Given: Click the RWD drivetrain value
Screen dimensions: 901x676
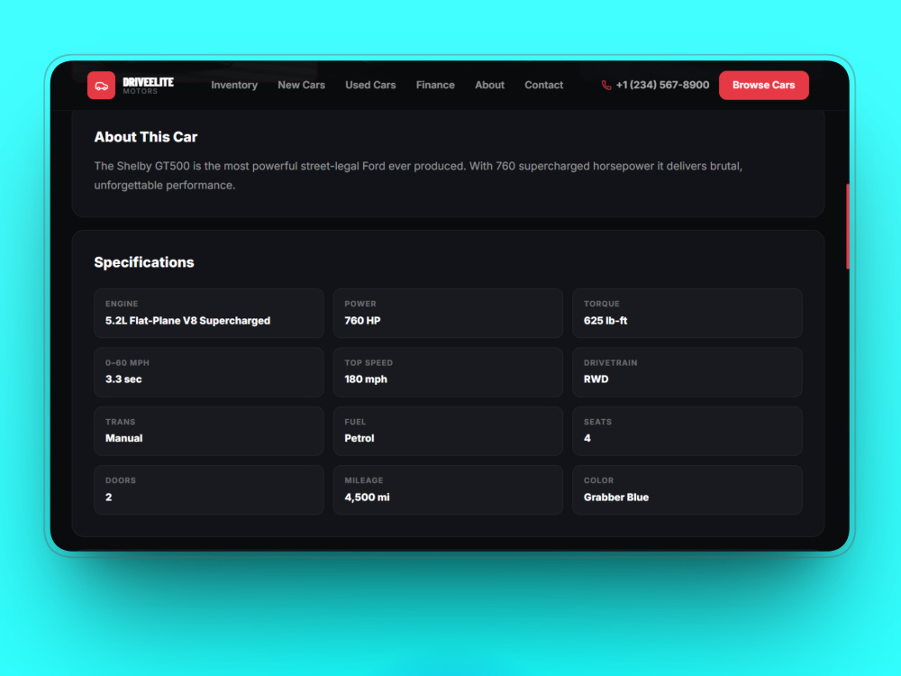Looking at the screenshot, I should (596, 379).
